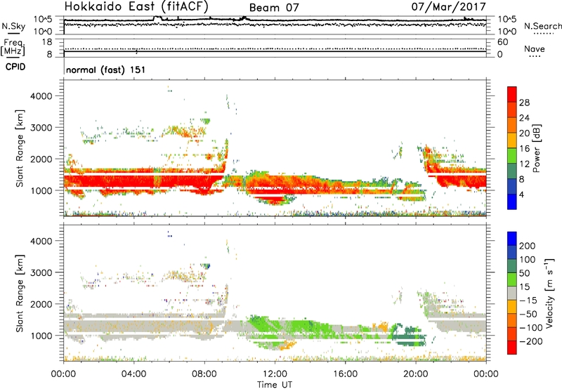Pick the bottom bright blue Power swatch
The height and width of the screenshot is (389, 562).
[512, 202]
